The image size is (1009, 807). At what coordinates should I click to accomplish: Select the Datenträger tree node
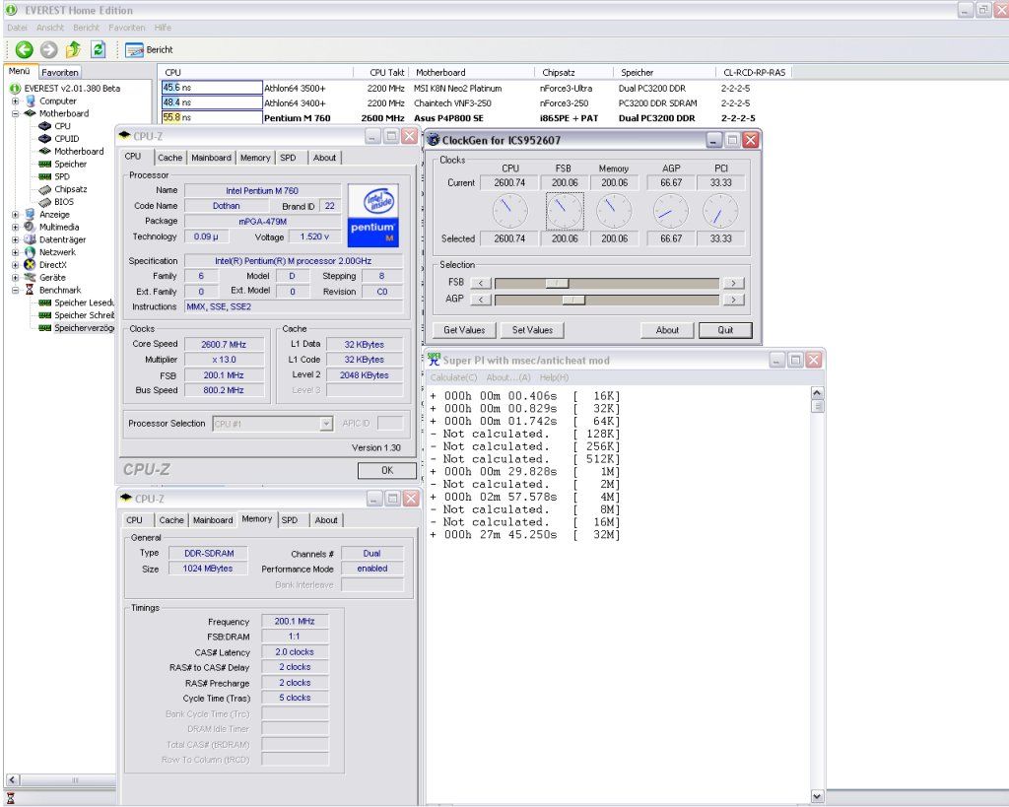tap(62, 239)
